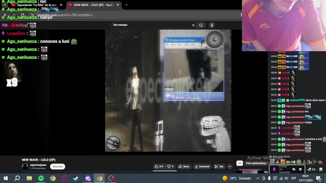Viewport: 326px width, 183px height.
Task: Like the NEW WAVE - LOLO video
Action: (x=159, y=166)
